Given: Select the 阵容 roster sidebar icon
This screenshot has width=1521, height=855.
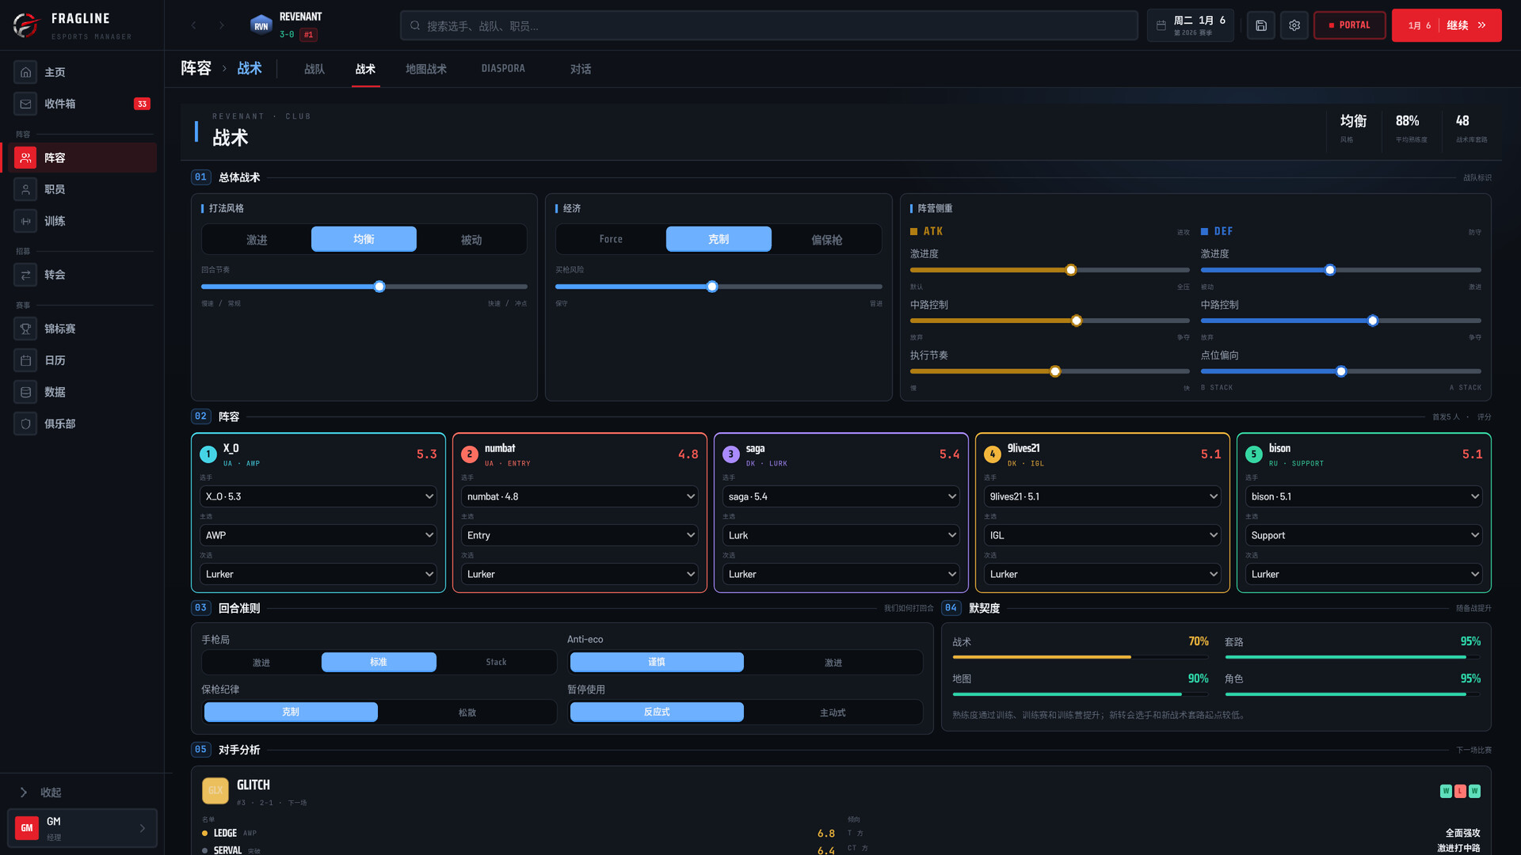Looking at the screenshot, I should point(25,158).
